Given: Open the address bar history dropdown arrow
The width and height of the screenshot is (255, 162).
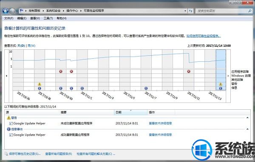Looking at the screenshot, I should coord(185,11).
